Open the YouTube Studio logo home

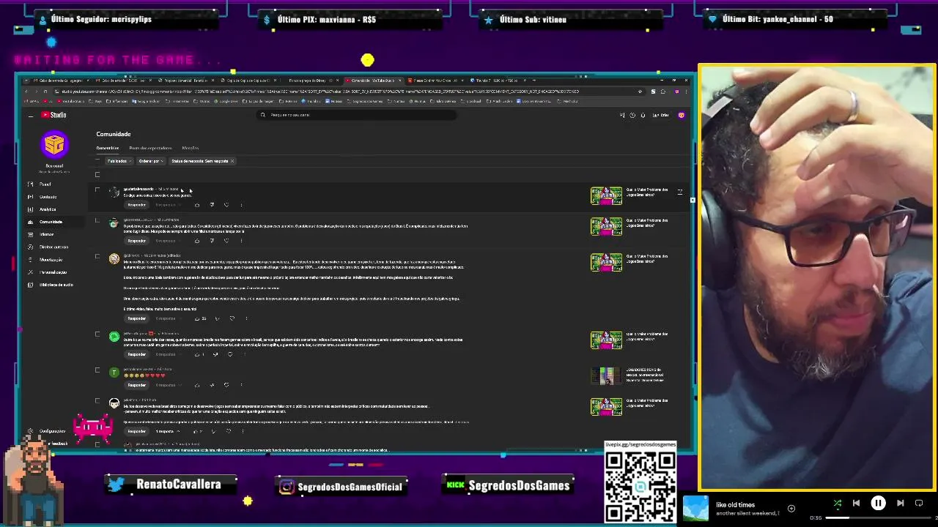(x=53, y=115)
